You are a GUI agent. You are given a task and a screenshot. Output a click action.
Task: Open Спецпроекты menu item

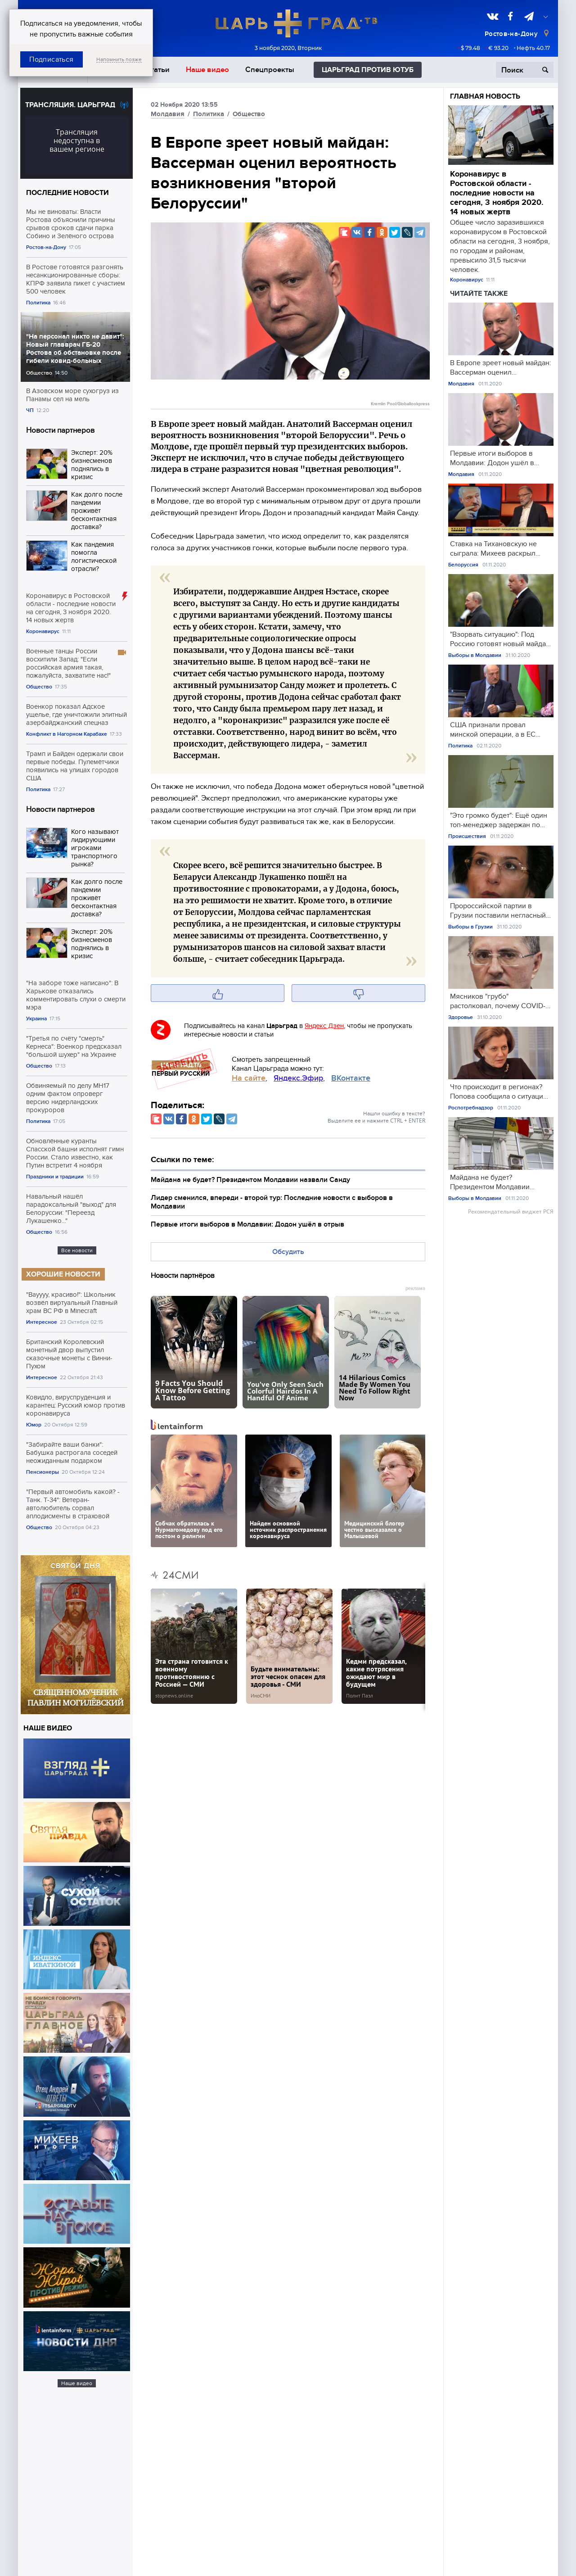[x=270, y=70]
